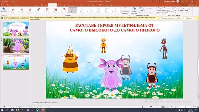Apply the Wheel animation effect
The image size is (199, 112).
(x=22, y=10)
